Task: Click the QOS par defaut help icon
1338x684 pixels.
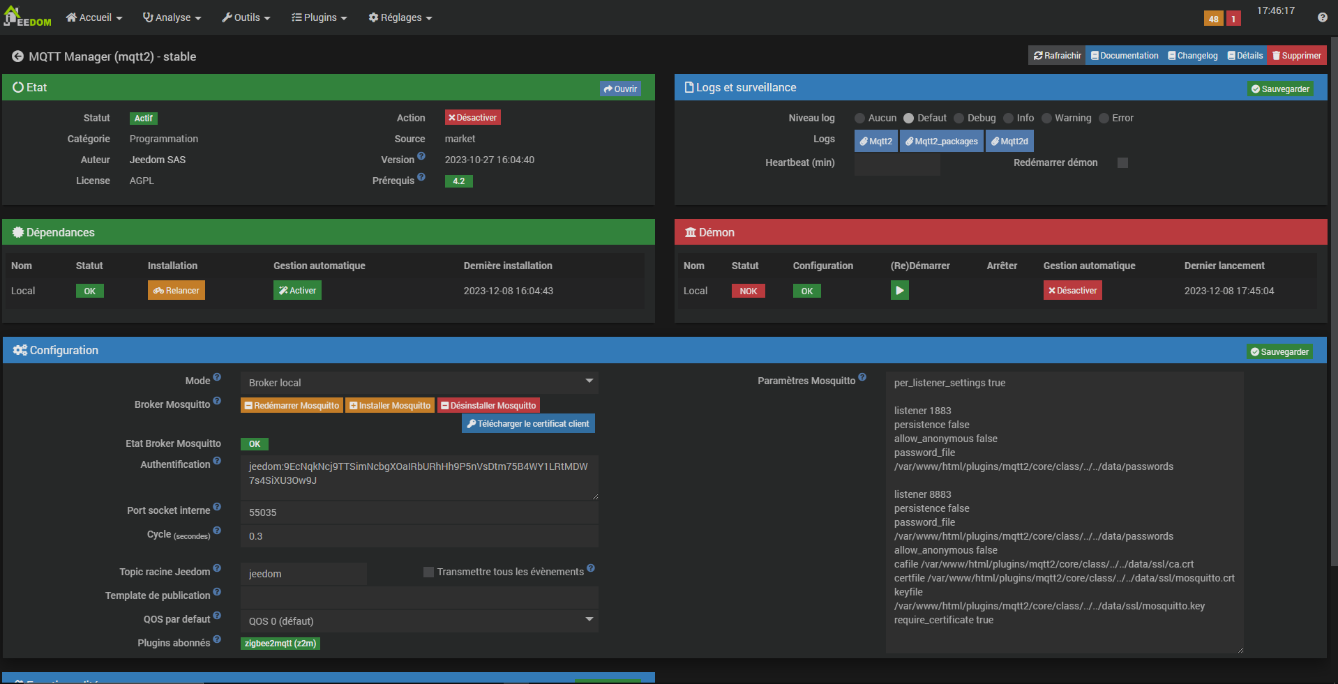Action: pyautogui.click(x=217, y=616)
